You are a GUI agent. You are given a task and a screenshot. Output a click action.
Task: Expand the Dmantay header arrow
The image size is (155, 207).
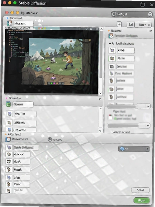(7, 98)
